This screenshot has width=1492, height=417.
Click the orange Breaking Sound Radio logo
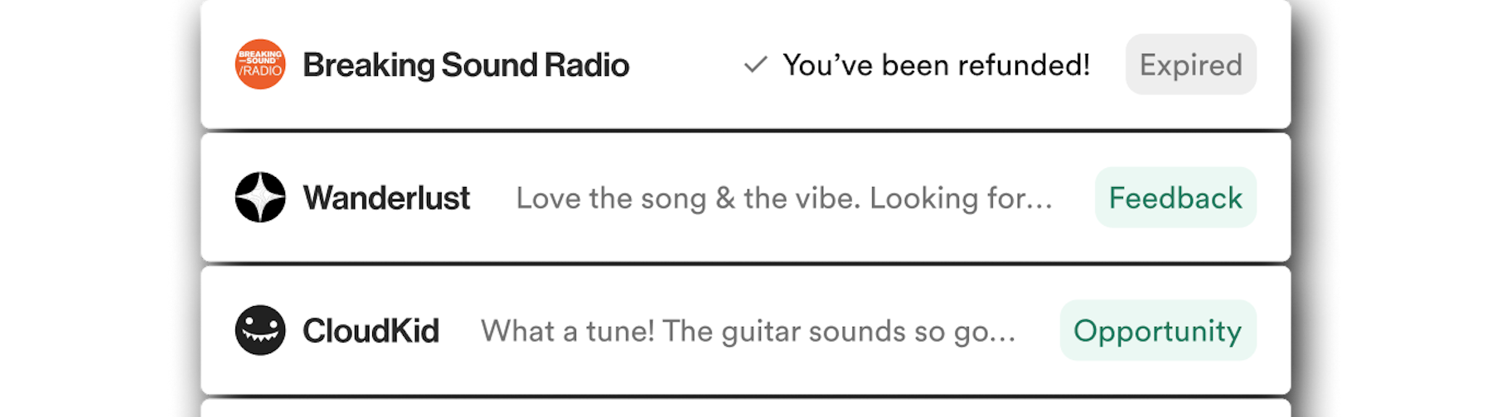(260, 65)
